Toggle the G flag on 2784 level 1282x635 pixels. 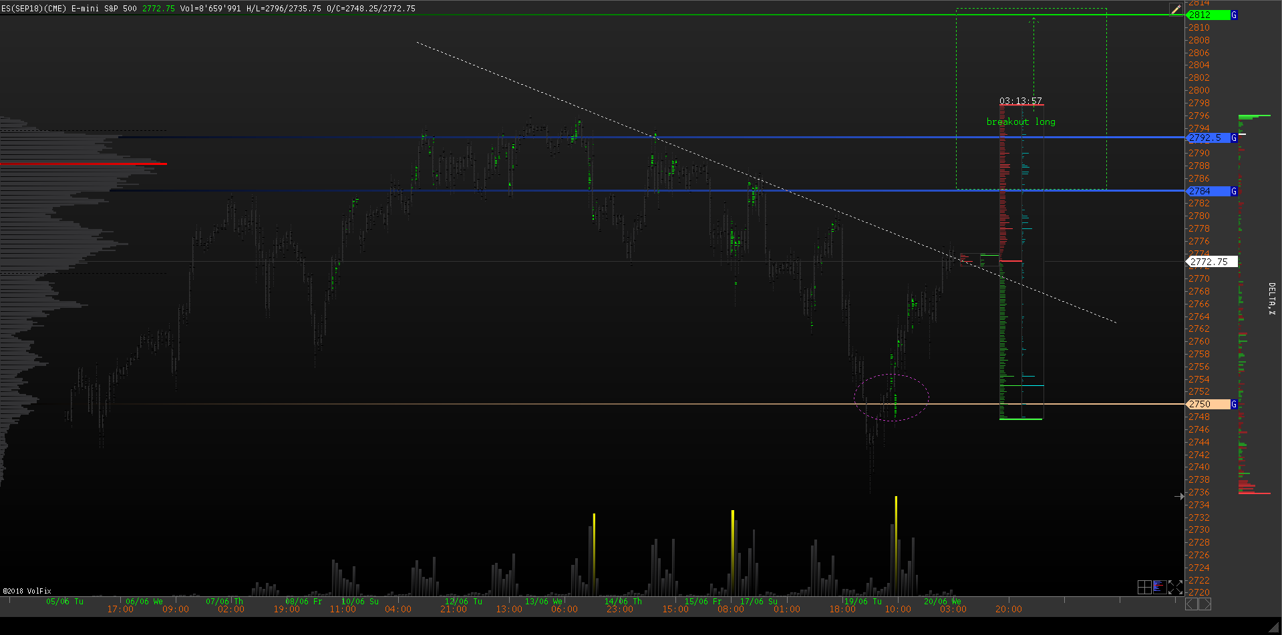tap(1234, 191)
